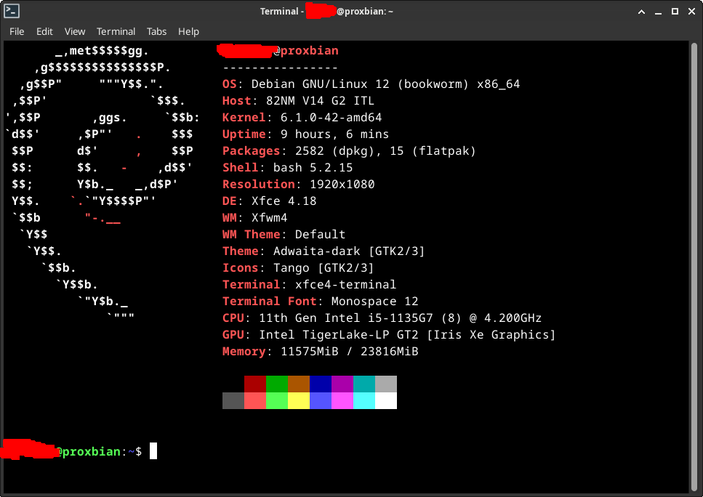Viewport: 703px width, 497px height.
Task: Click the bright green color block
Action: (x=277, y=400)
